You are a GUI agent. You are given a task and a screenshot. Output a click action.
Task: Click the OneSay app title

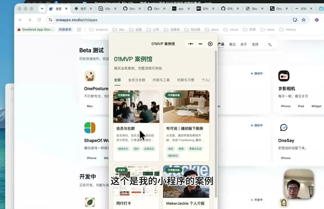coord(286,141)
